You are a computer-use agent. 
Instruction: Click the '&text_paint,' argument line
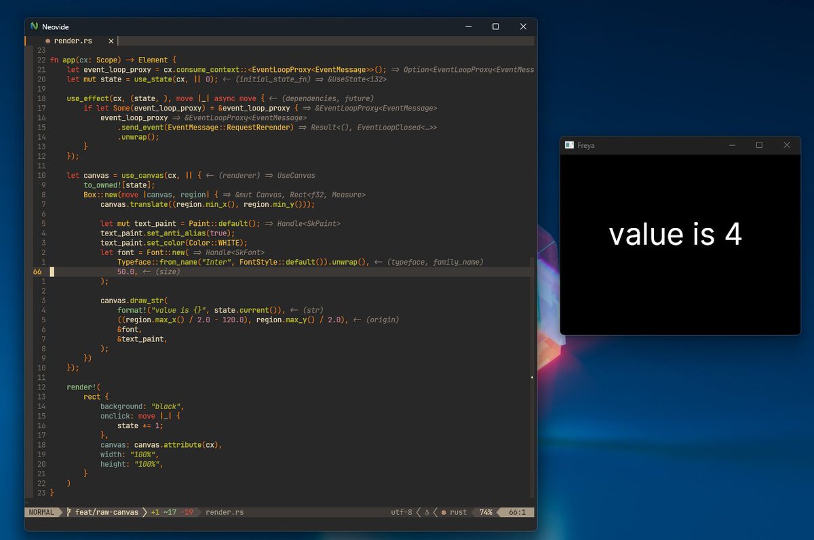pyautogui.click(x=142, y=339)
